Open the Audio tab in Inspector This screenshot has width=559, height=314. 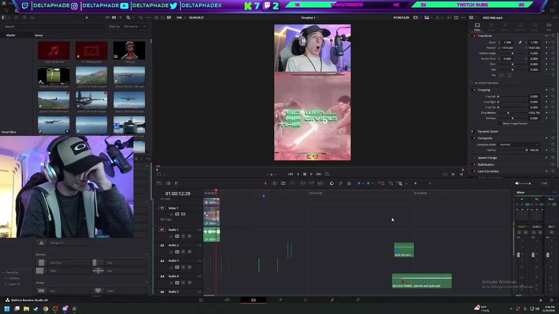[491, 27]
